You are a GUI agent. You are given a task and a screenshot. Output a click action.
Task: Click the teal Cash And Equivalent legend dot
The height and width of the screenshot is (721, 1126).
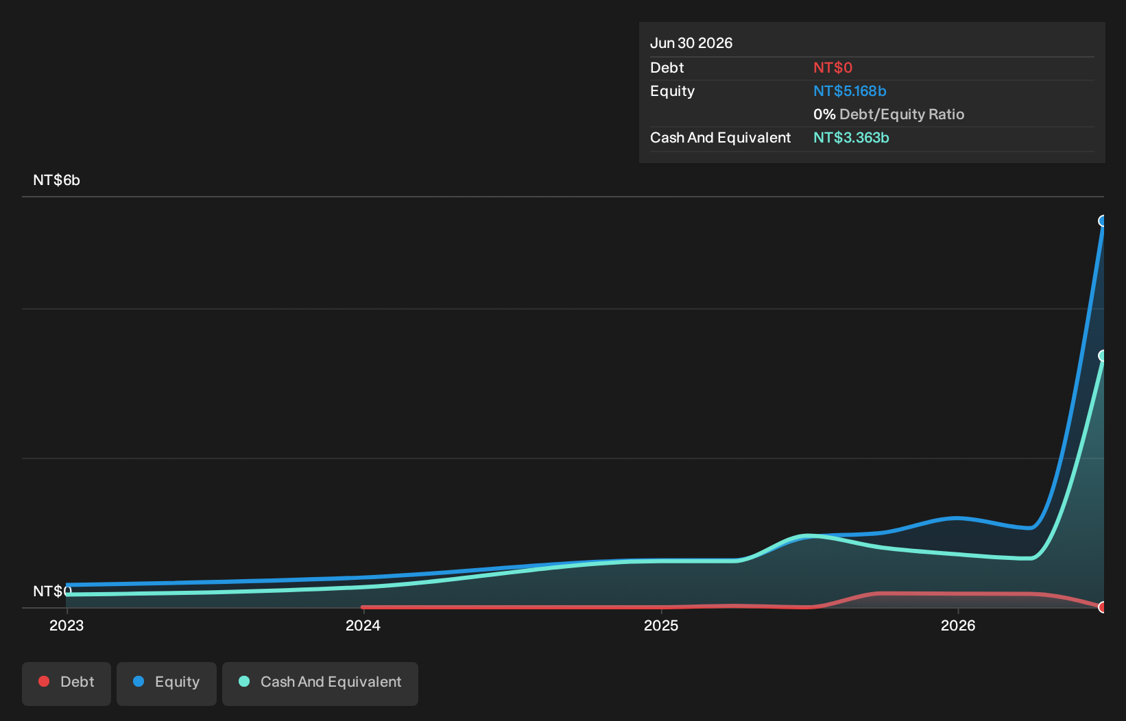pos(244,681)
